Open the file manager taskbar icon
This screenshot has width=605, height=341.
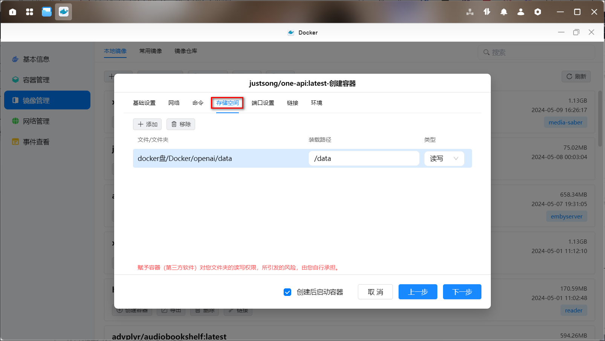47,12
